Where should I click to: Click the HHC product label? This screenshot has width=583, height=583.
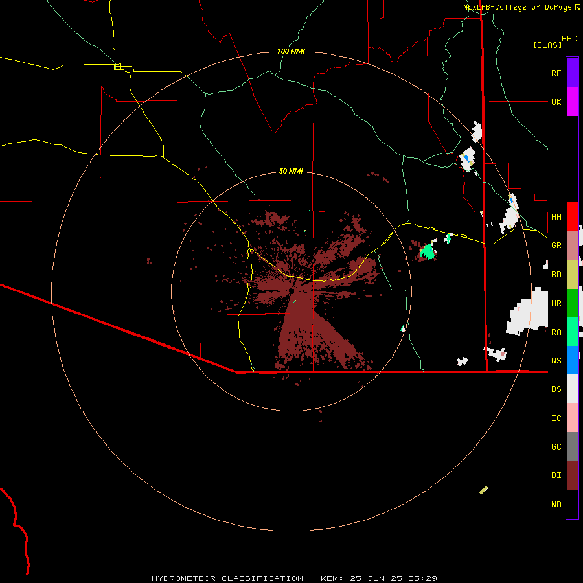(569, 39)
